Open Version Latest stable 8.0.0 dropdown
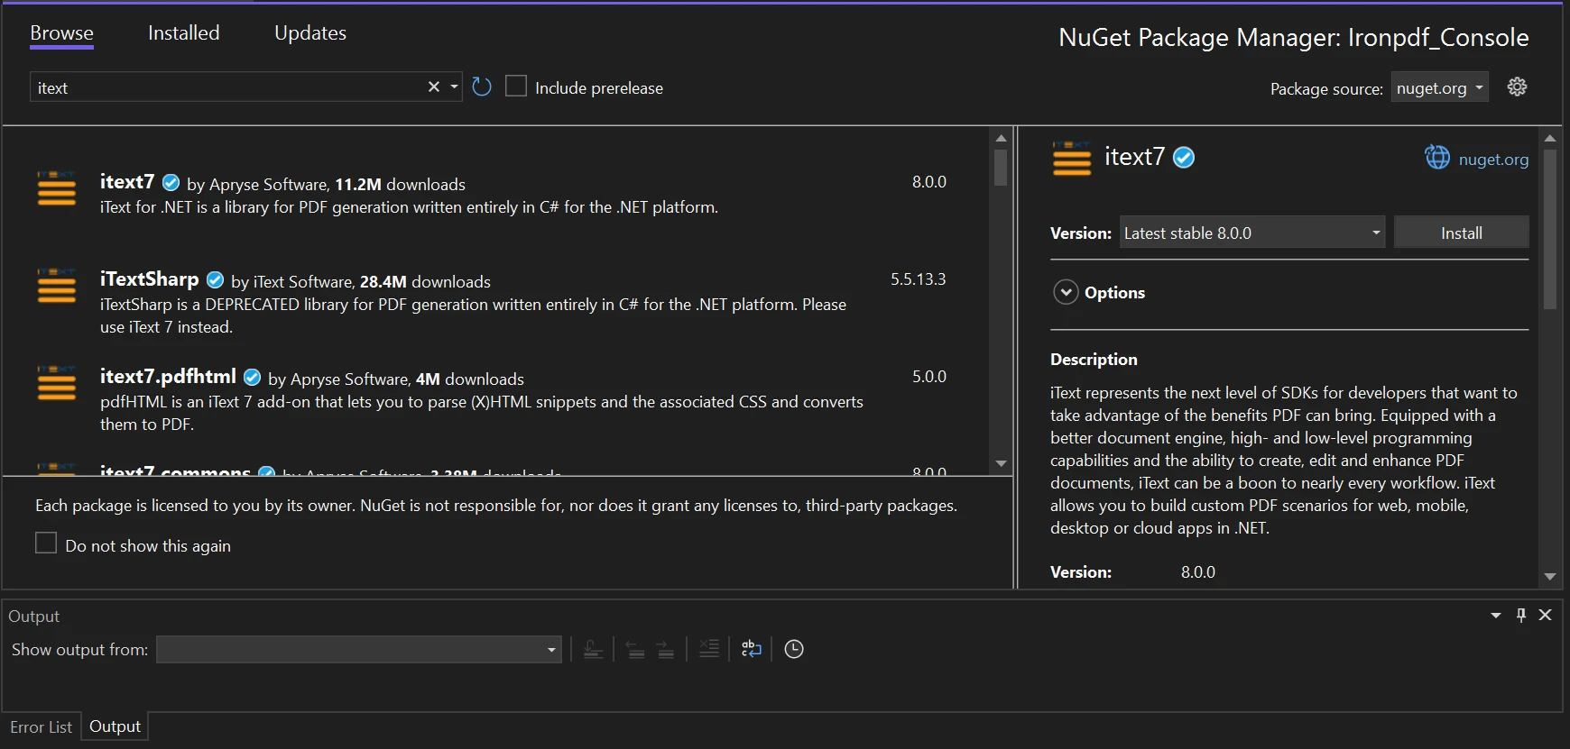1570x749 pixels. click(1251, 233)
